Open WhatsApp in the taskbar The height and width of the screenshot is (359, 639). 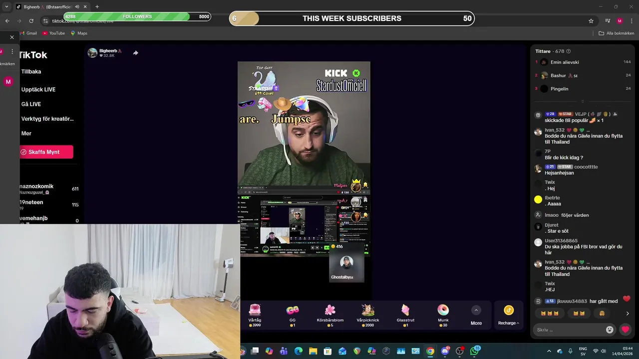[x=474, y=351]
